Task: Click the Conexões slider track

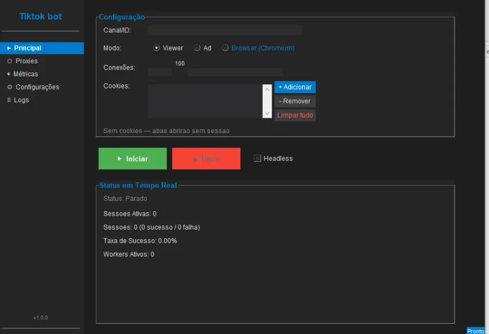Action: pyautogui.click(x=215, y=72)
